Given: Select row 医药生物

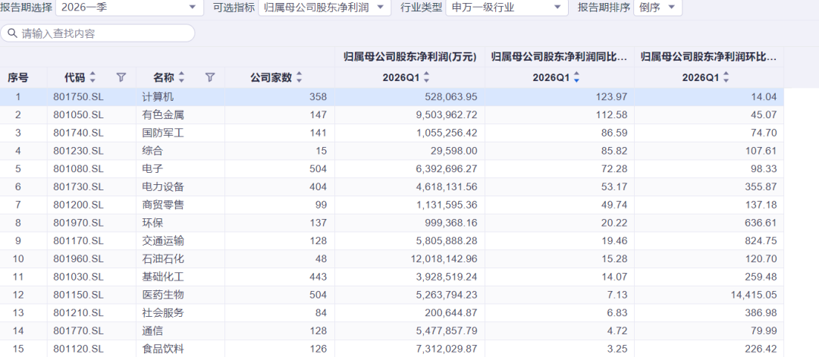Looking at the screenshot, I should (392, 295).
